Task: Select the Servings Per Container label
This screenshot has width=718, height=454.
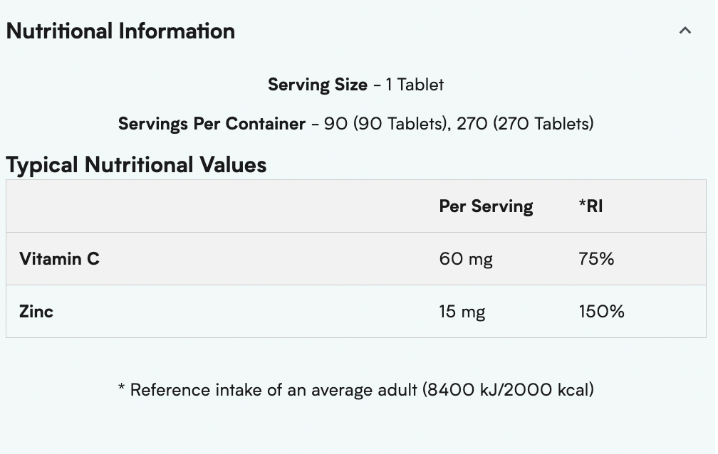Action: 212,124
